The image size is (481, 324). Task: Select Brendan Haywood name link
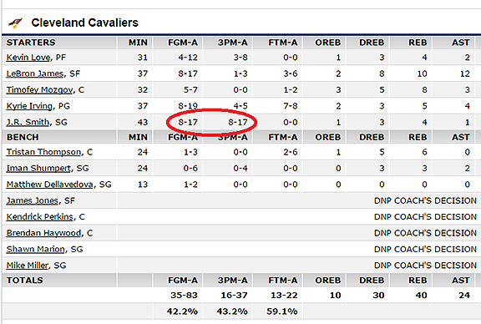[x=44, y=233]
